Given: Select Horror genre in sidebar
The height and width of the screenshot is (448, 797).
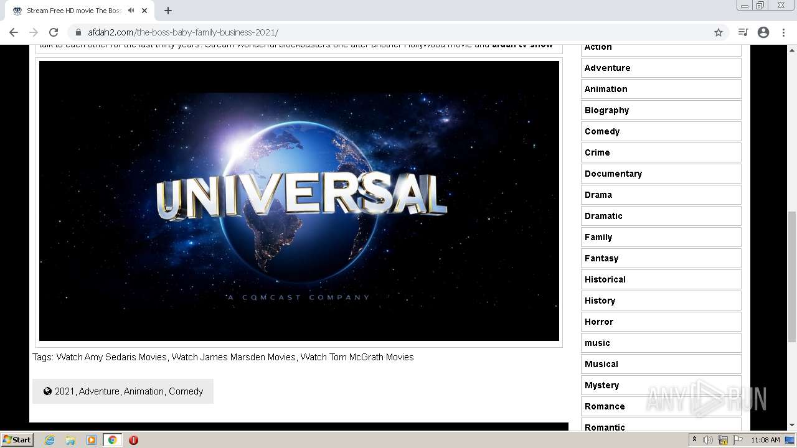Looking at the screenshot, I should (x=661, y=322).
